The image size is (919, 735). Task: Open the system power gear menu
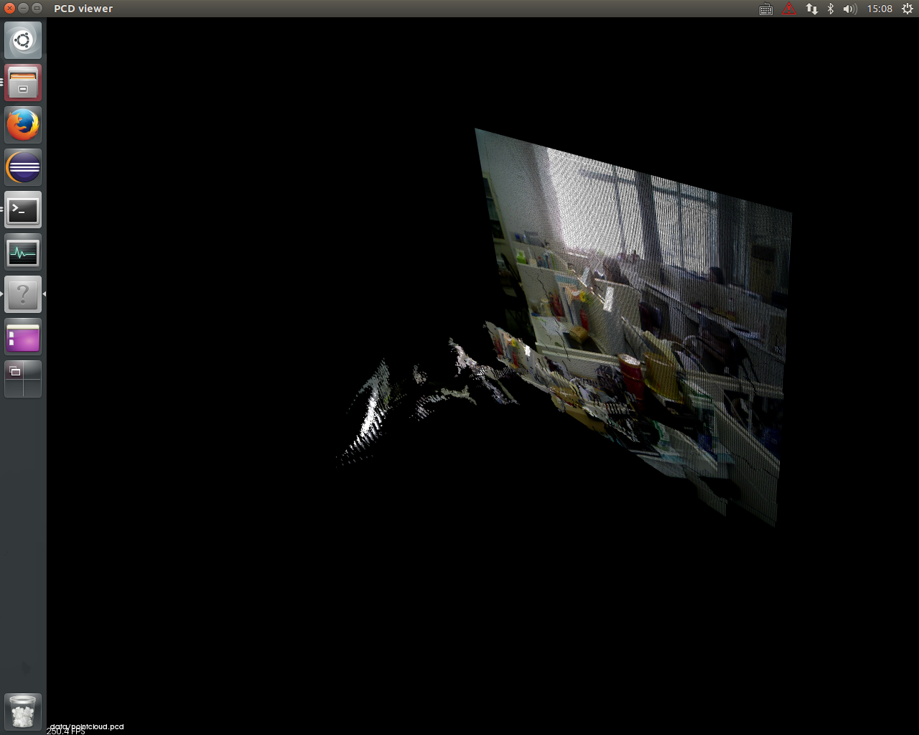pos(908,9)
